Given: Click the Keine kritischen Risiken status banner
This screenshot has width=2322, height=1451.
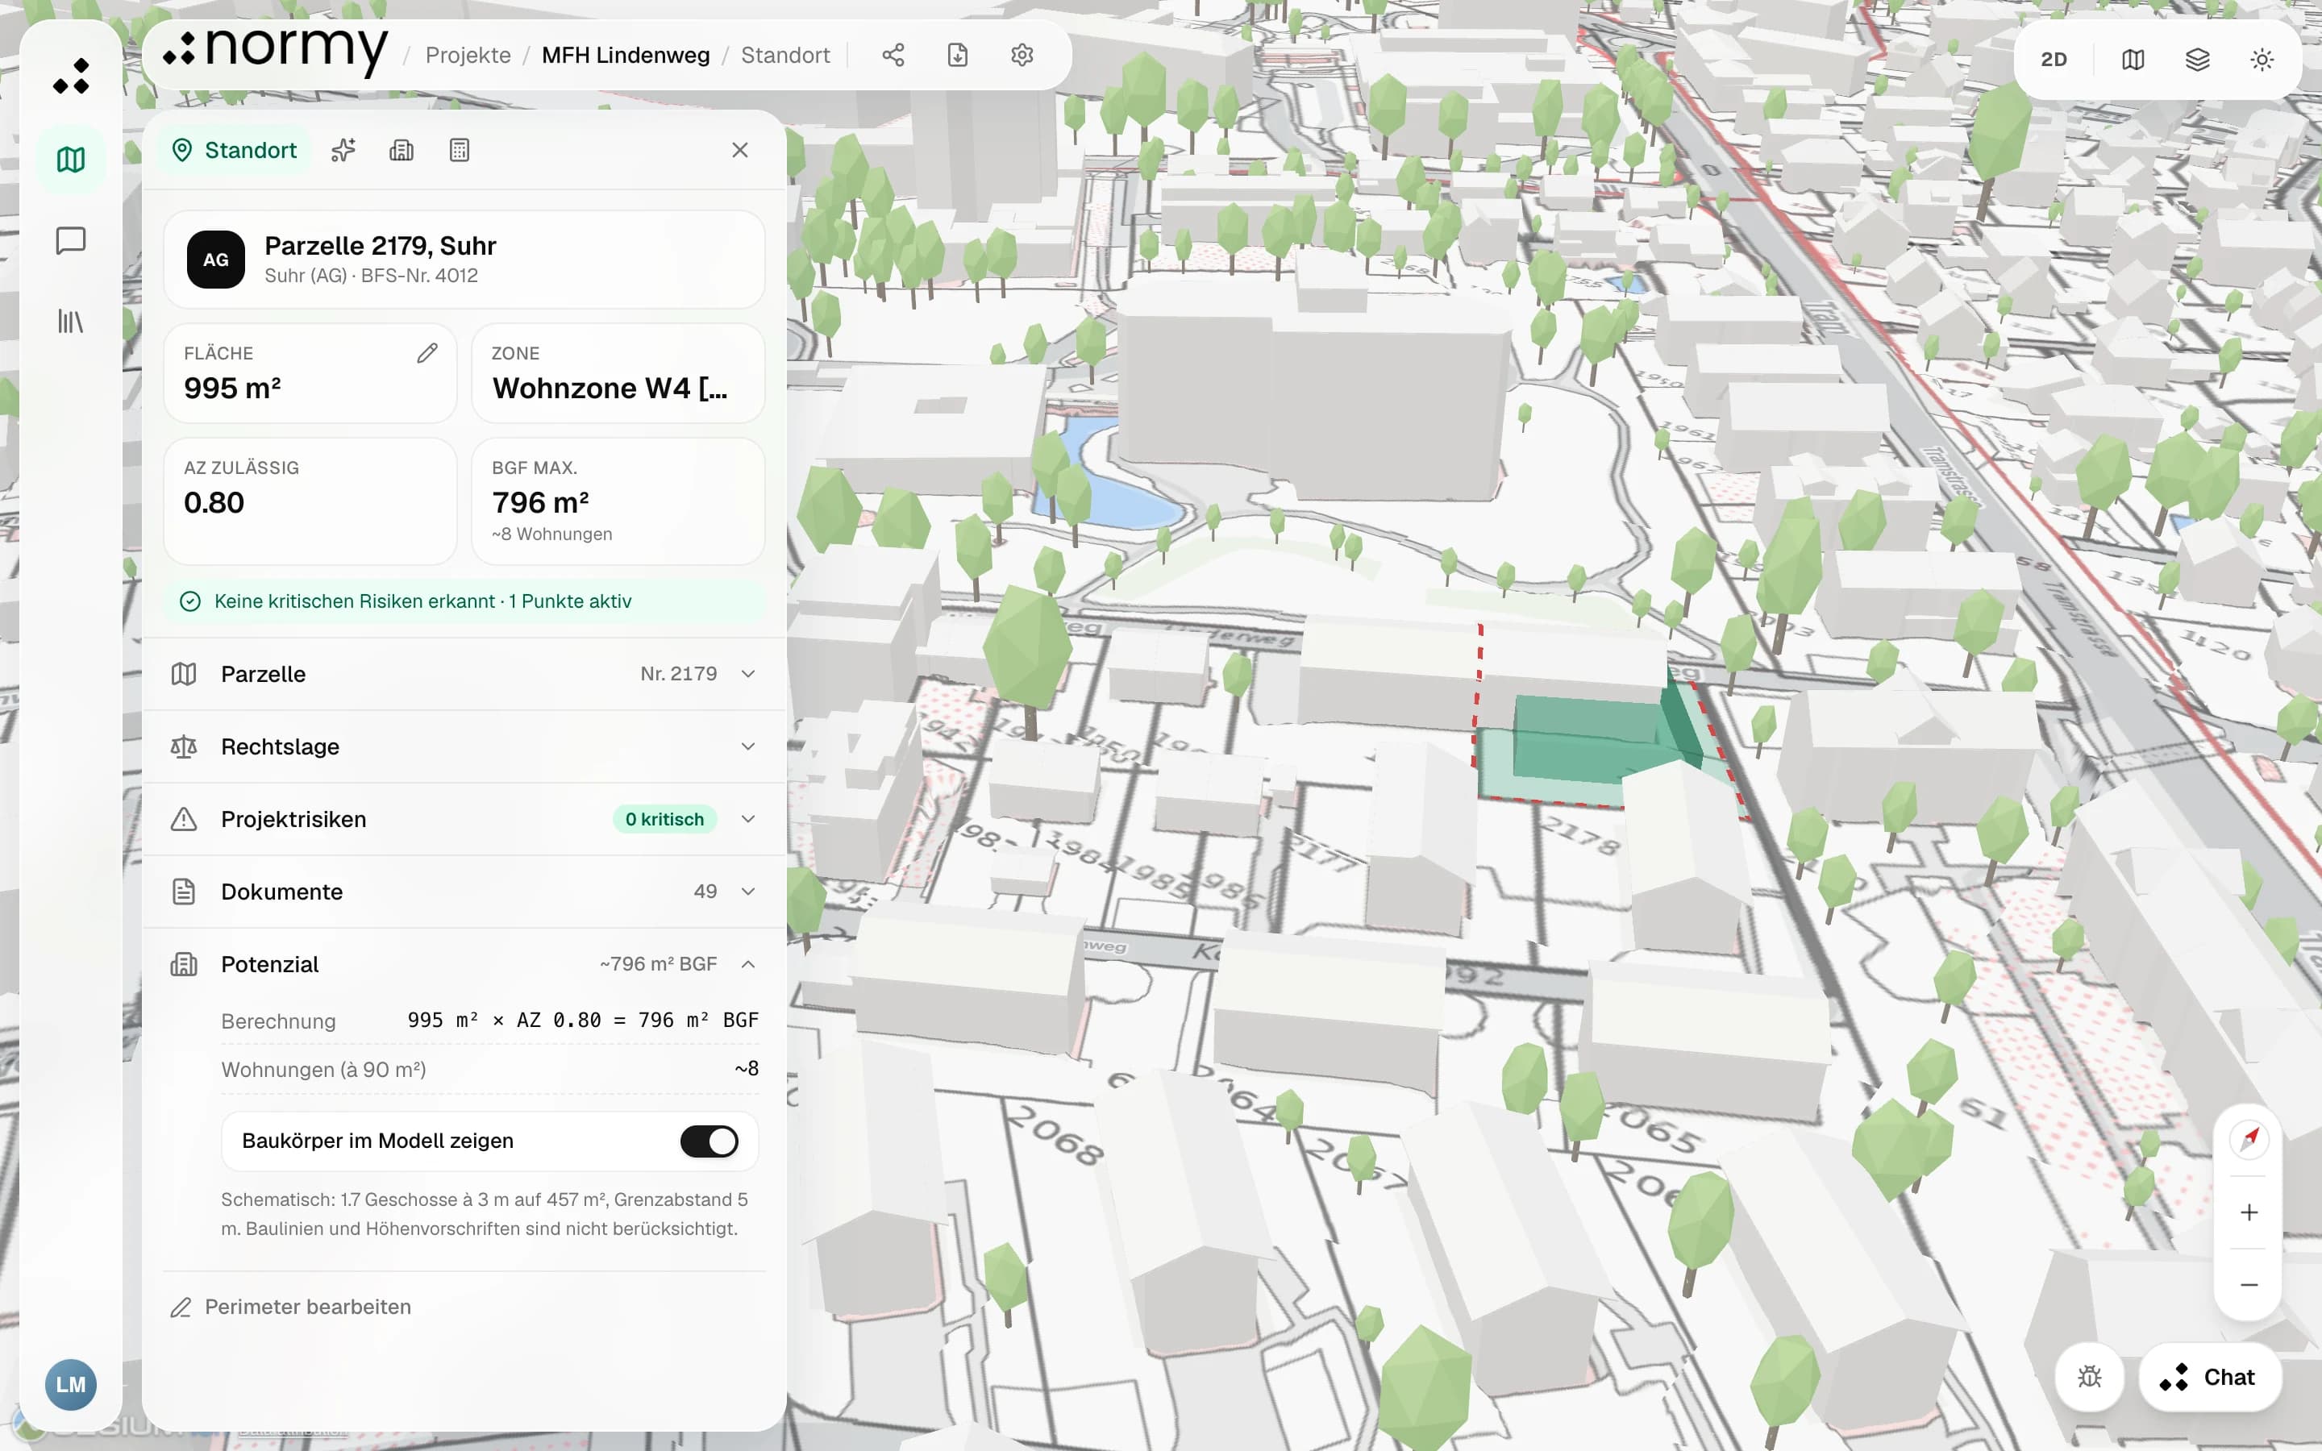Looking at the screenshot, I should point(464,601).
